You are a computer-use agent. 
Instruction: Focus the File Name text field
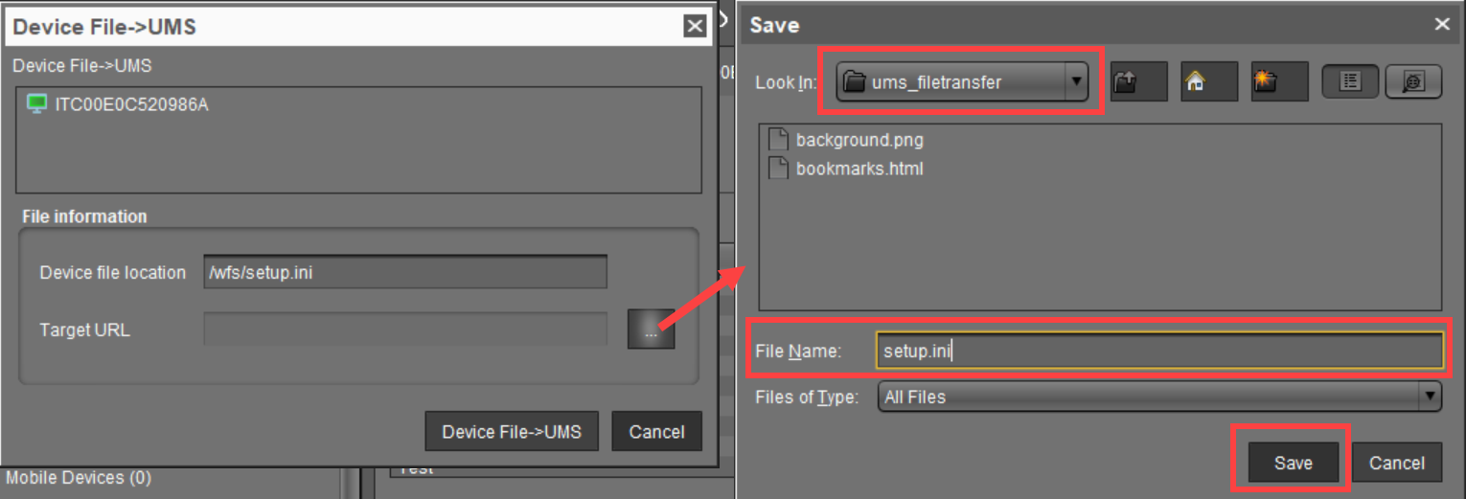coord(1157,351)
